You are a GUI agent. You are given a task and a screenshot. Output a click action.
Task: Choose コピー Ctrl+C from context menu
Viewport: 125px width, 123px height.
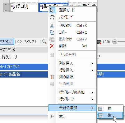pos(72,32)
